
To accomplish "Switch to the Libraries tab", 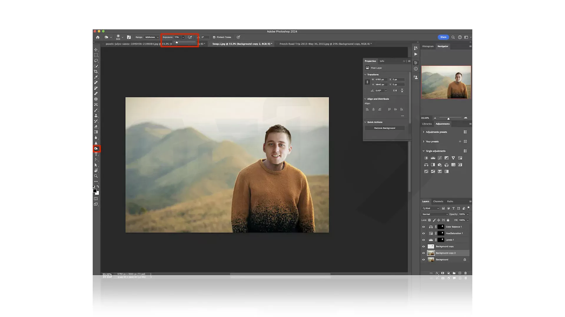I will (x=427, y=124).
